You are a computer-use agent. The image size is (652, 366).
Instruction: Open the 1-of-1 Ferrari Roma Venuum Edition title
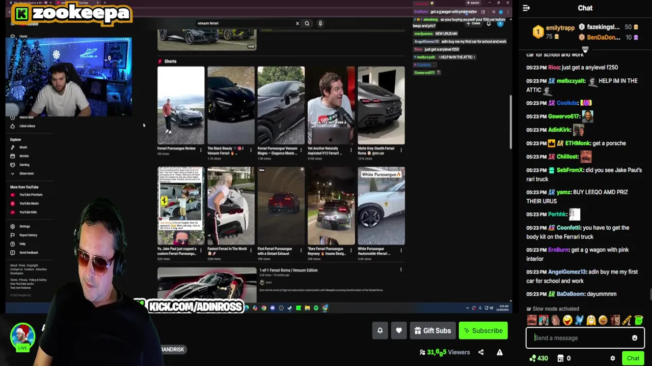(288, 270)
